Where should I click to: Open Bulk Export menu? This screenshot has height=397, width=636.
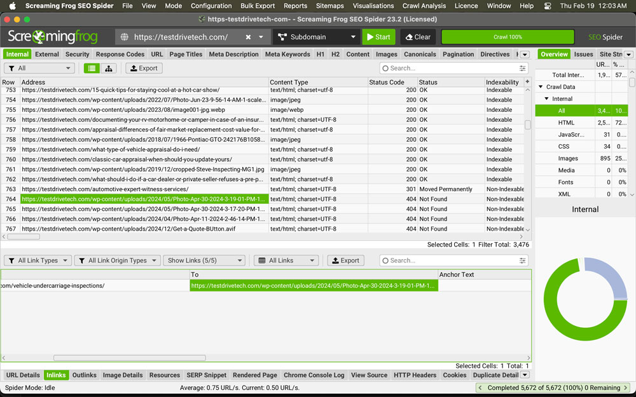click(x=258, y=6)
